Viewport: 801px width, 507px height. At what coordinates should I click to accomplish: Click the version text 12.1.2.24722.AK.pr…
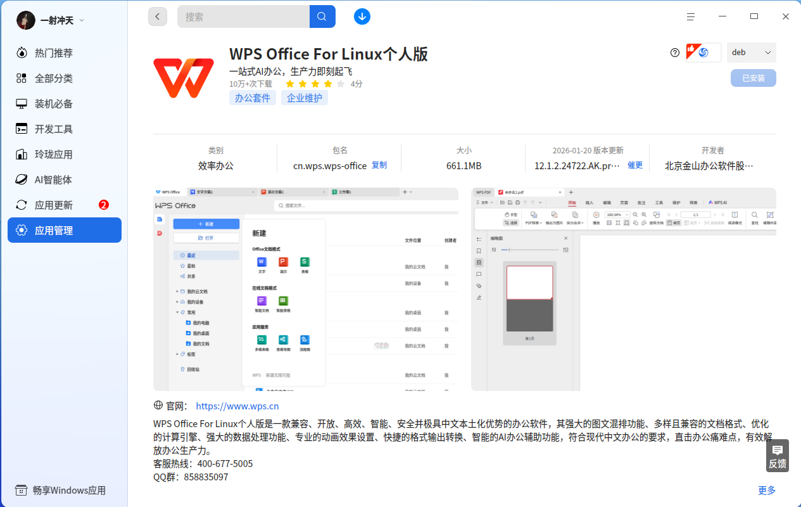pos(577,165)
